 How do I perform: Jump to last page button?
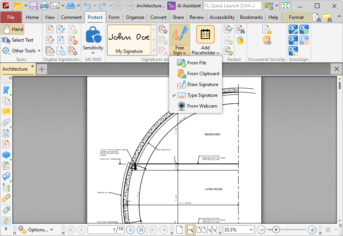[141, 230]
